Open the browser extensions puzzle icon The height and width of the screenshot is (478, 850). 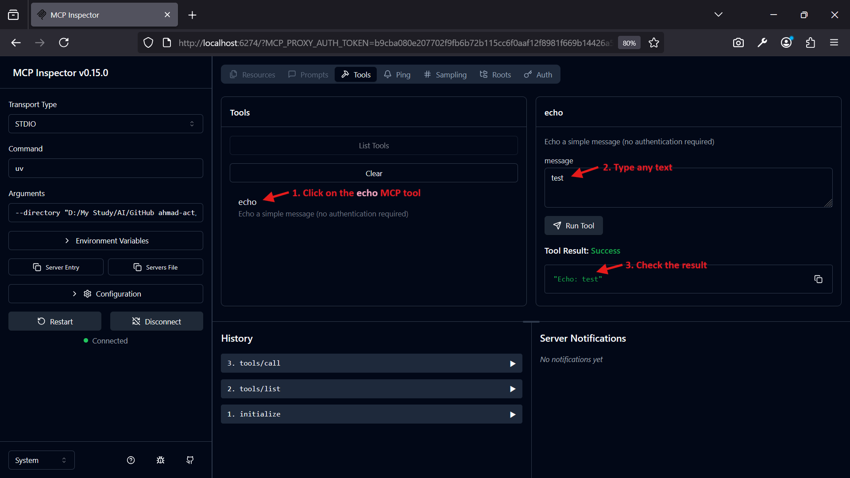click(x=810, y=42)
